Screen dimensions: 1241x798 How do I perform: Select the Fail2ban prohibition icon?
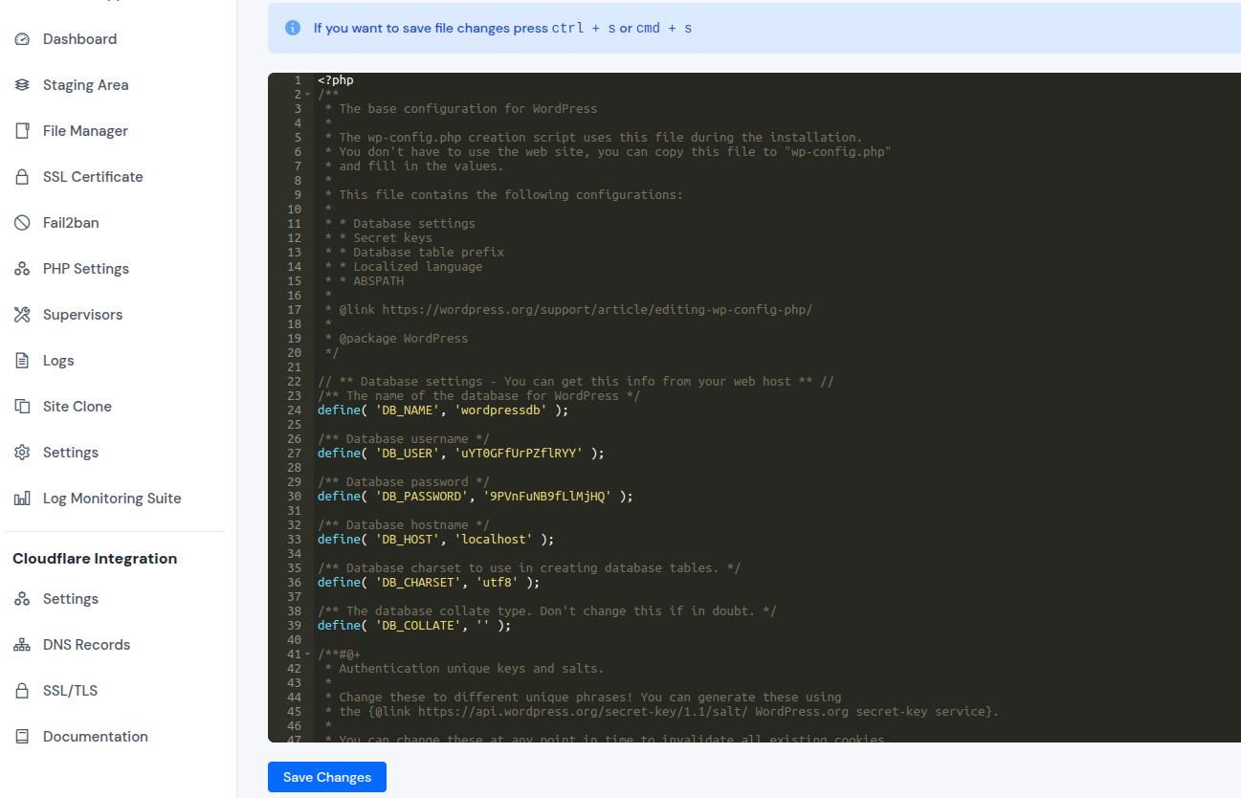(21, 222)
